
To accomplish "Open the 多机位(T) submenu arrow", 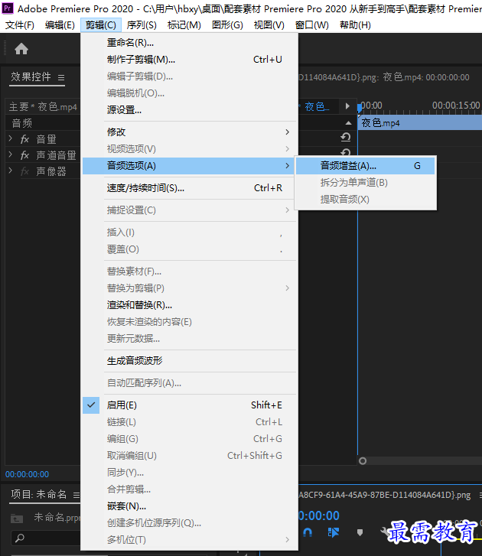I will click(x=287, y=540).
